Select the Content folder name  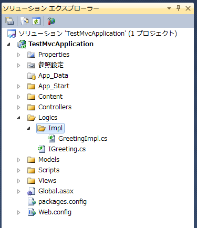coord(50,97)
